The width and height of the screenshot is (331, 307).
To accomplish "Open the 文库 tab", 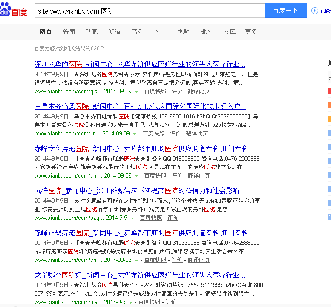I will [230, 32].
